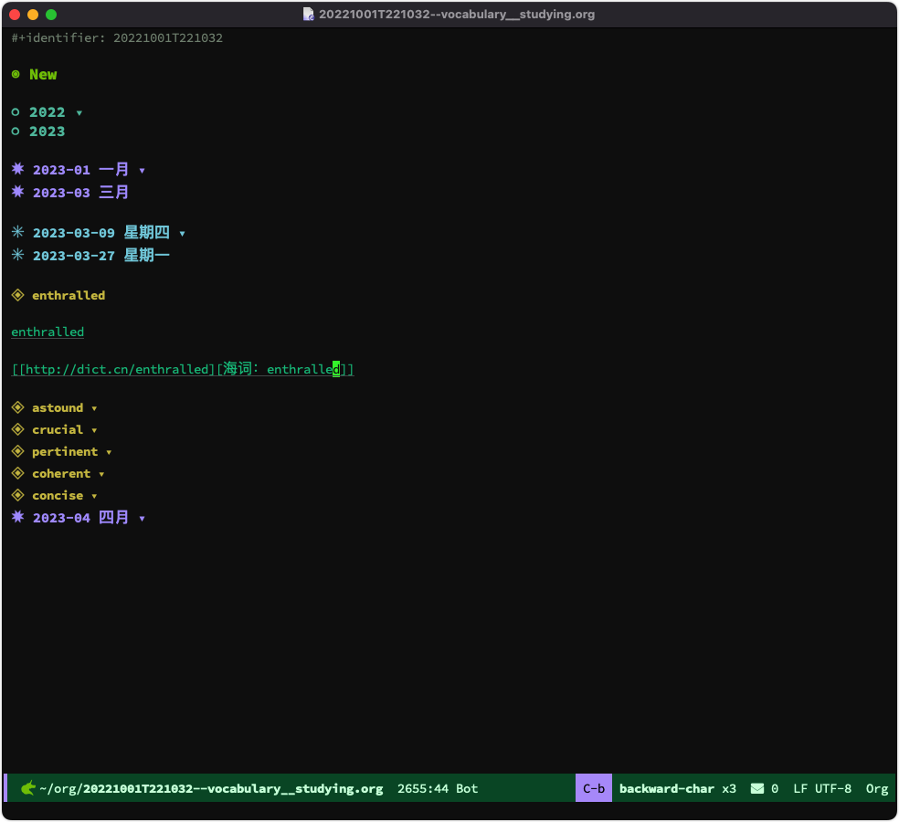Expand the coherent entry fold arrow
Viewport: 899px width, 822px height.
pyautogui.click(x=101, y=475)
